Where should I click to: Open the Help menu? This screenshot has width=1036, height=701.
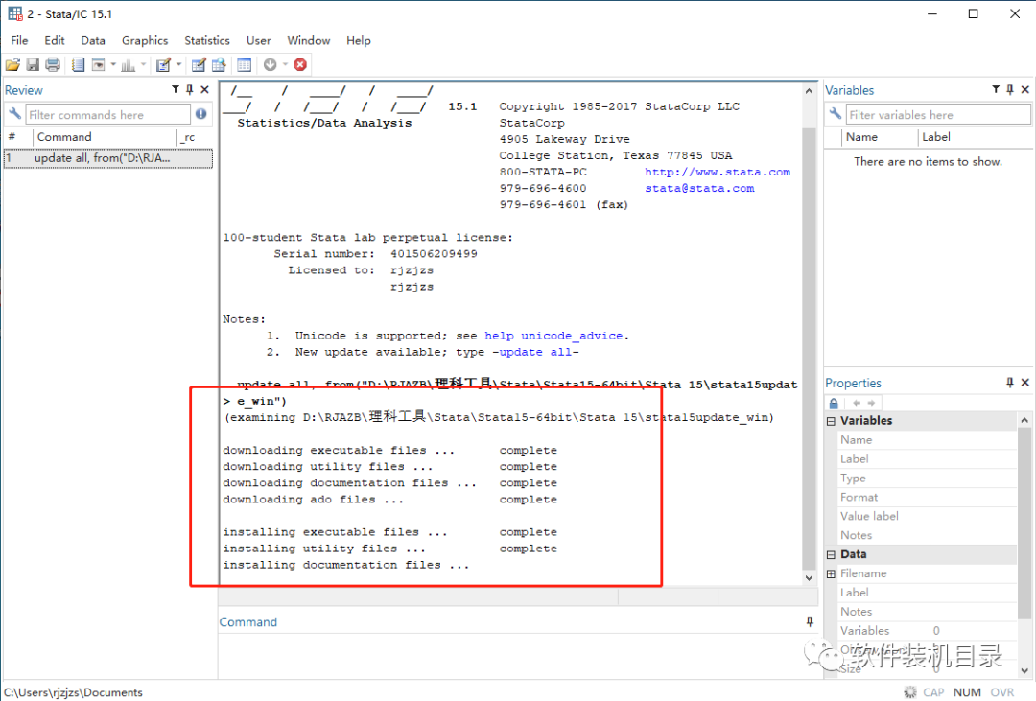click(x=359, y=40)
